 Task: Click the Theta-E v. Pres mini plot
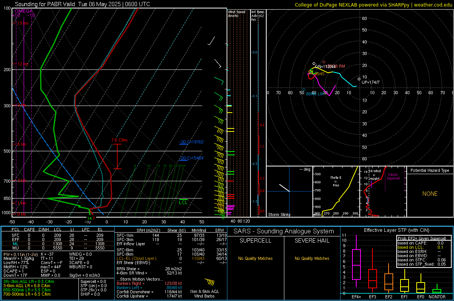[336, 191]
